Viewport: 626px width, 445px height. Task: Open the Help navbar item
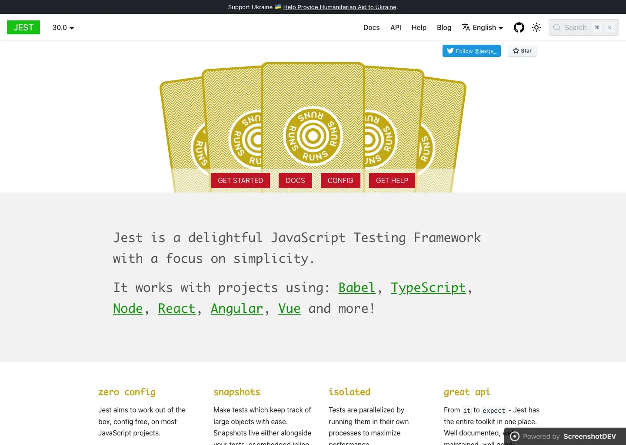pos(419,27)
